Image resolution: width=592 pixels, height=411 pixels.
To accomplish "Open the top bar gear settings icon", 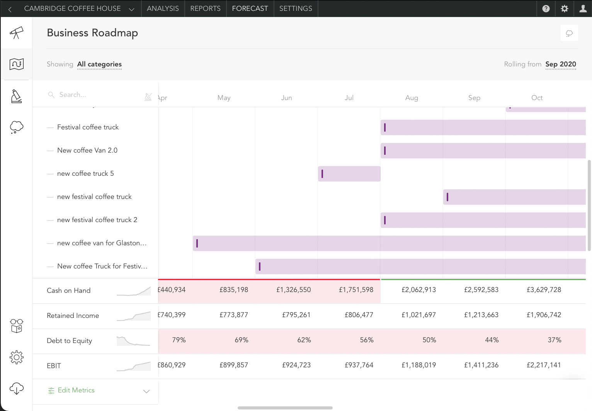I will tap(565, 8).
